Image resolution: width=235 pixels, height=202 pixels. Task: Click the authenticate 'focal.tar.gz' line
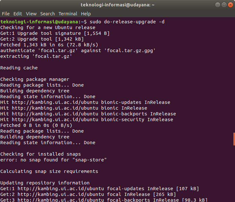tap(78, 51)
